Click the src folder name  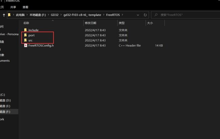click(x=30, y=40)
